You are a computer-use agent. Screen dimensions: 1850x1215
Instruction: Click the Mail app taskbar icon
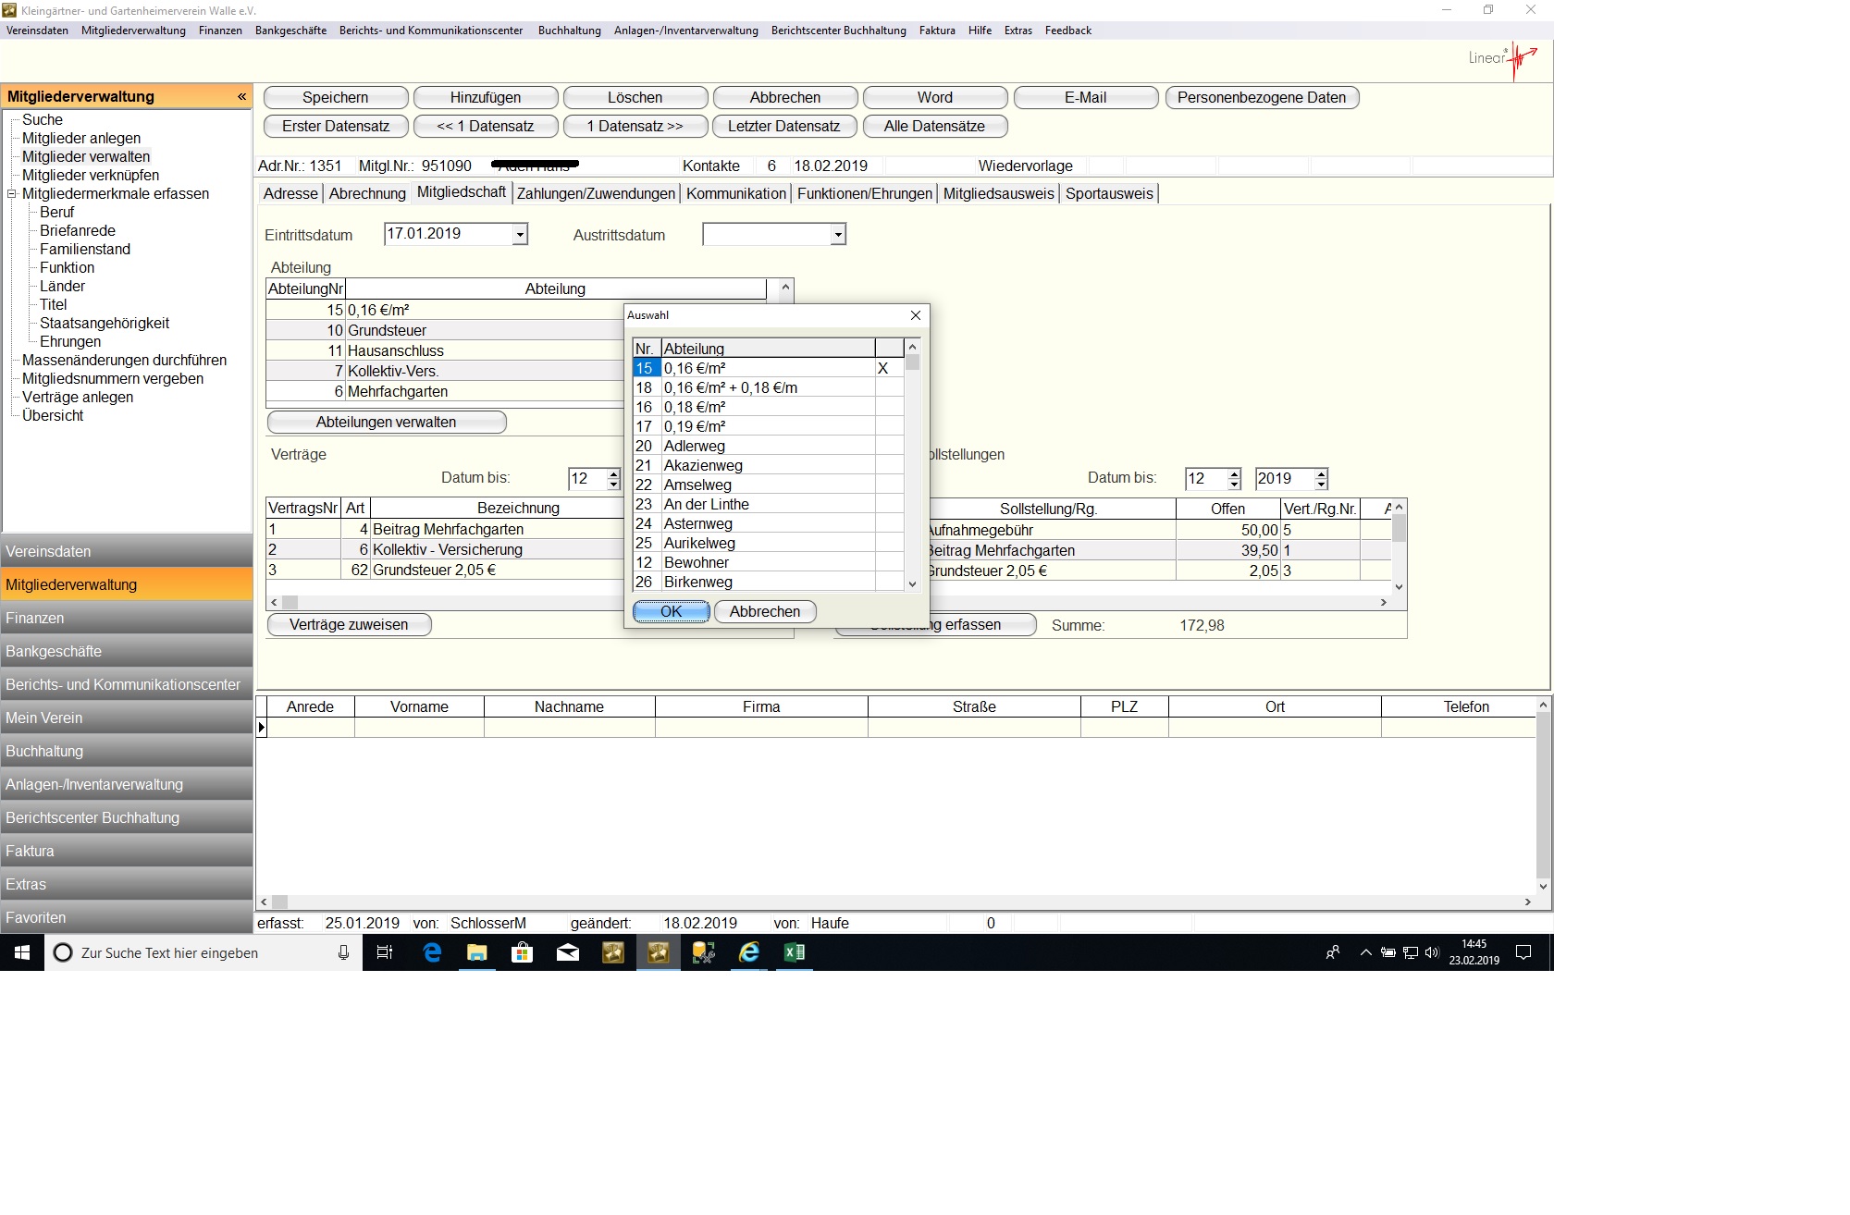[x=567, y=952]
